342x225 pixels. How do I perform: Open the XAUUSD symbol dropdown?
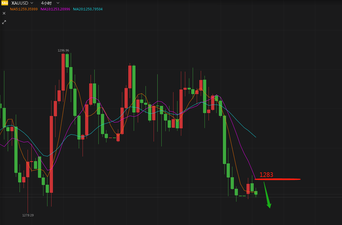[32, 3]
